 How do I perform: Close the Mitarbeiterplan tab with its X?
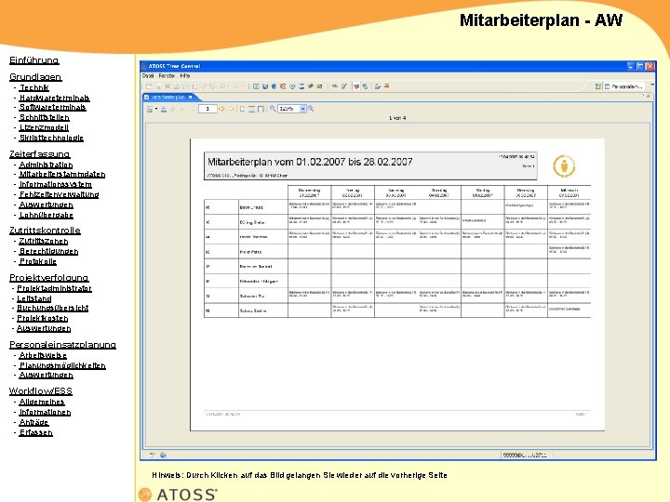tap(190, 98)
